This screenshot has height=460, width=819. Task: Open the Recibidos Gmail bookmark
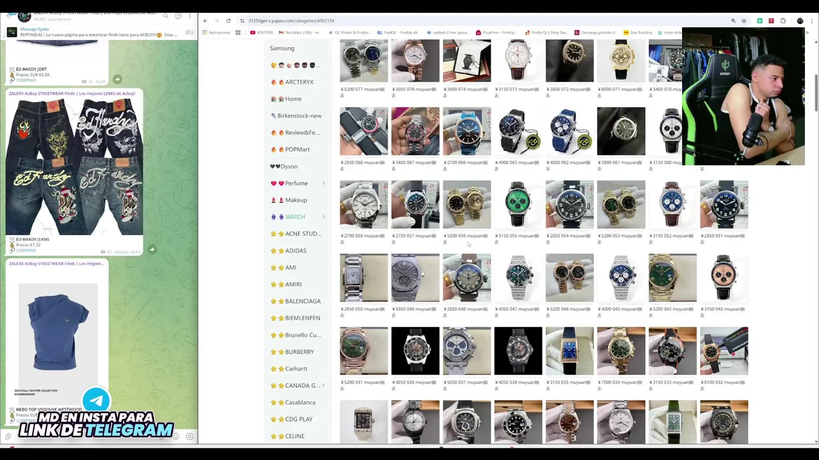pos(299,33)
